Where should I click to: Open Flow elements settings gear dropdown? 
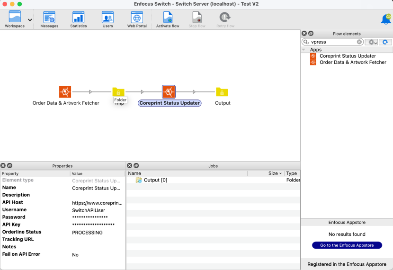[372, 42]
